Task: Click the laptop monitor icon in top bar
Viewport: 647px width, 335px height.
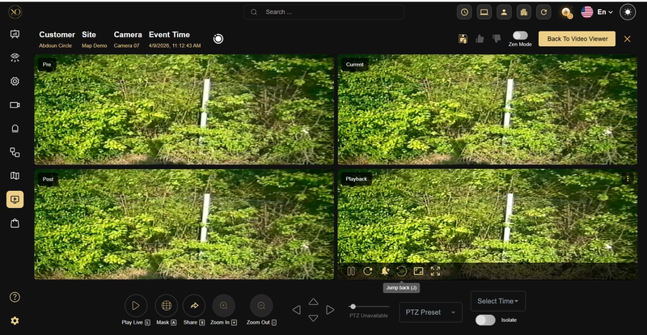Action: pyautogui.click(x=484, y=12)
